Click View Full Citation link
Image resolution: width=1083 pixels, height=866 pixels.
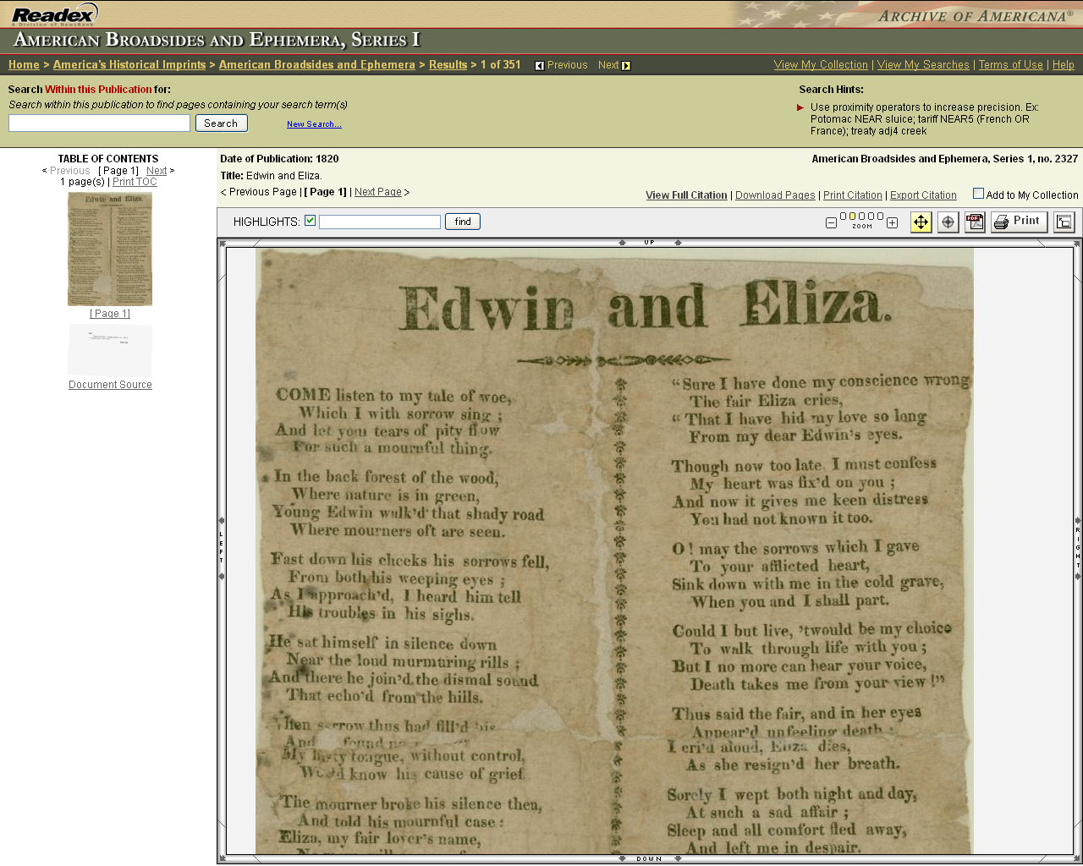[x=686, y=195]
